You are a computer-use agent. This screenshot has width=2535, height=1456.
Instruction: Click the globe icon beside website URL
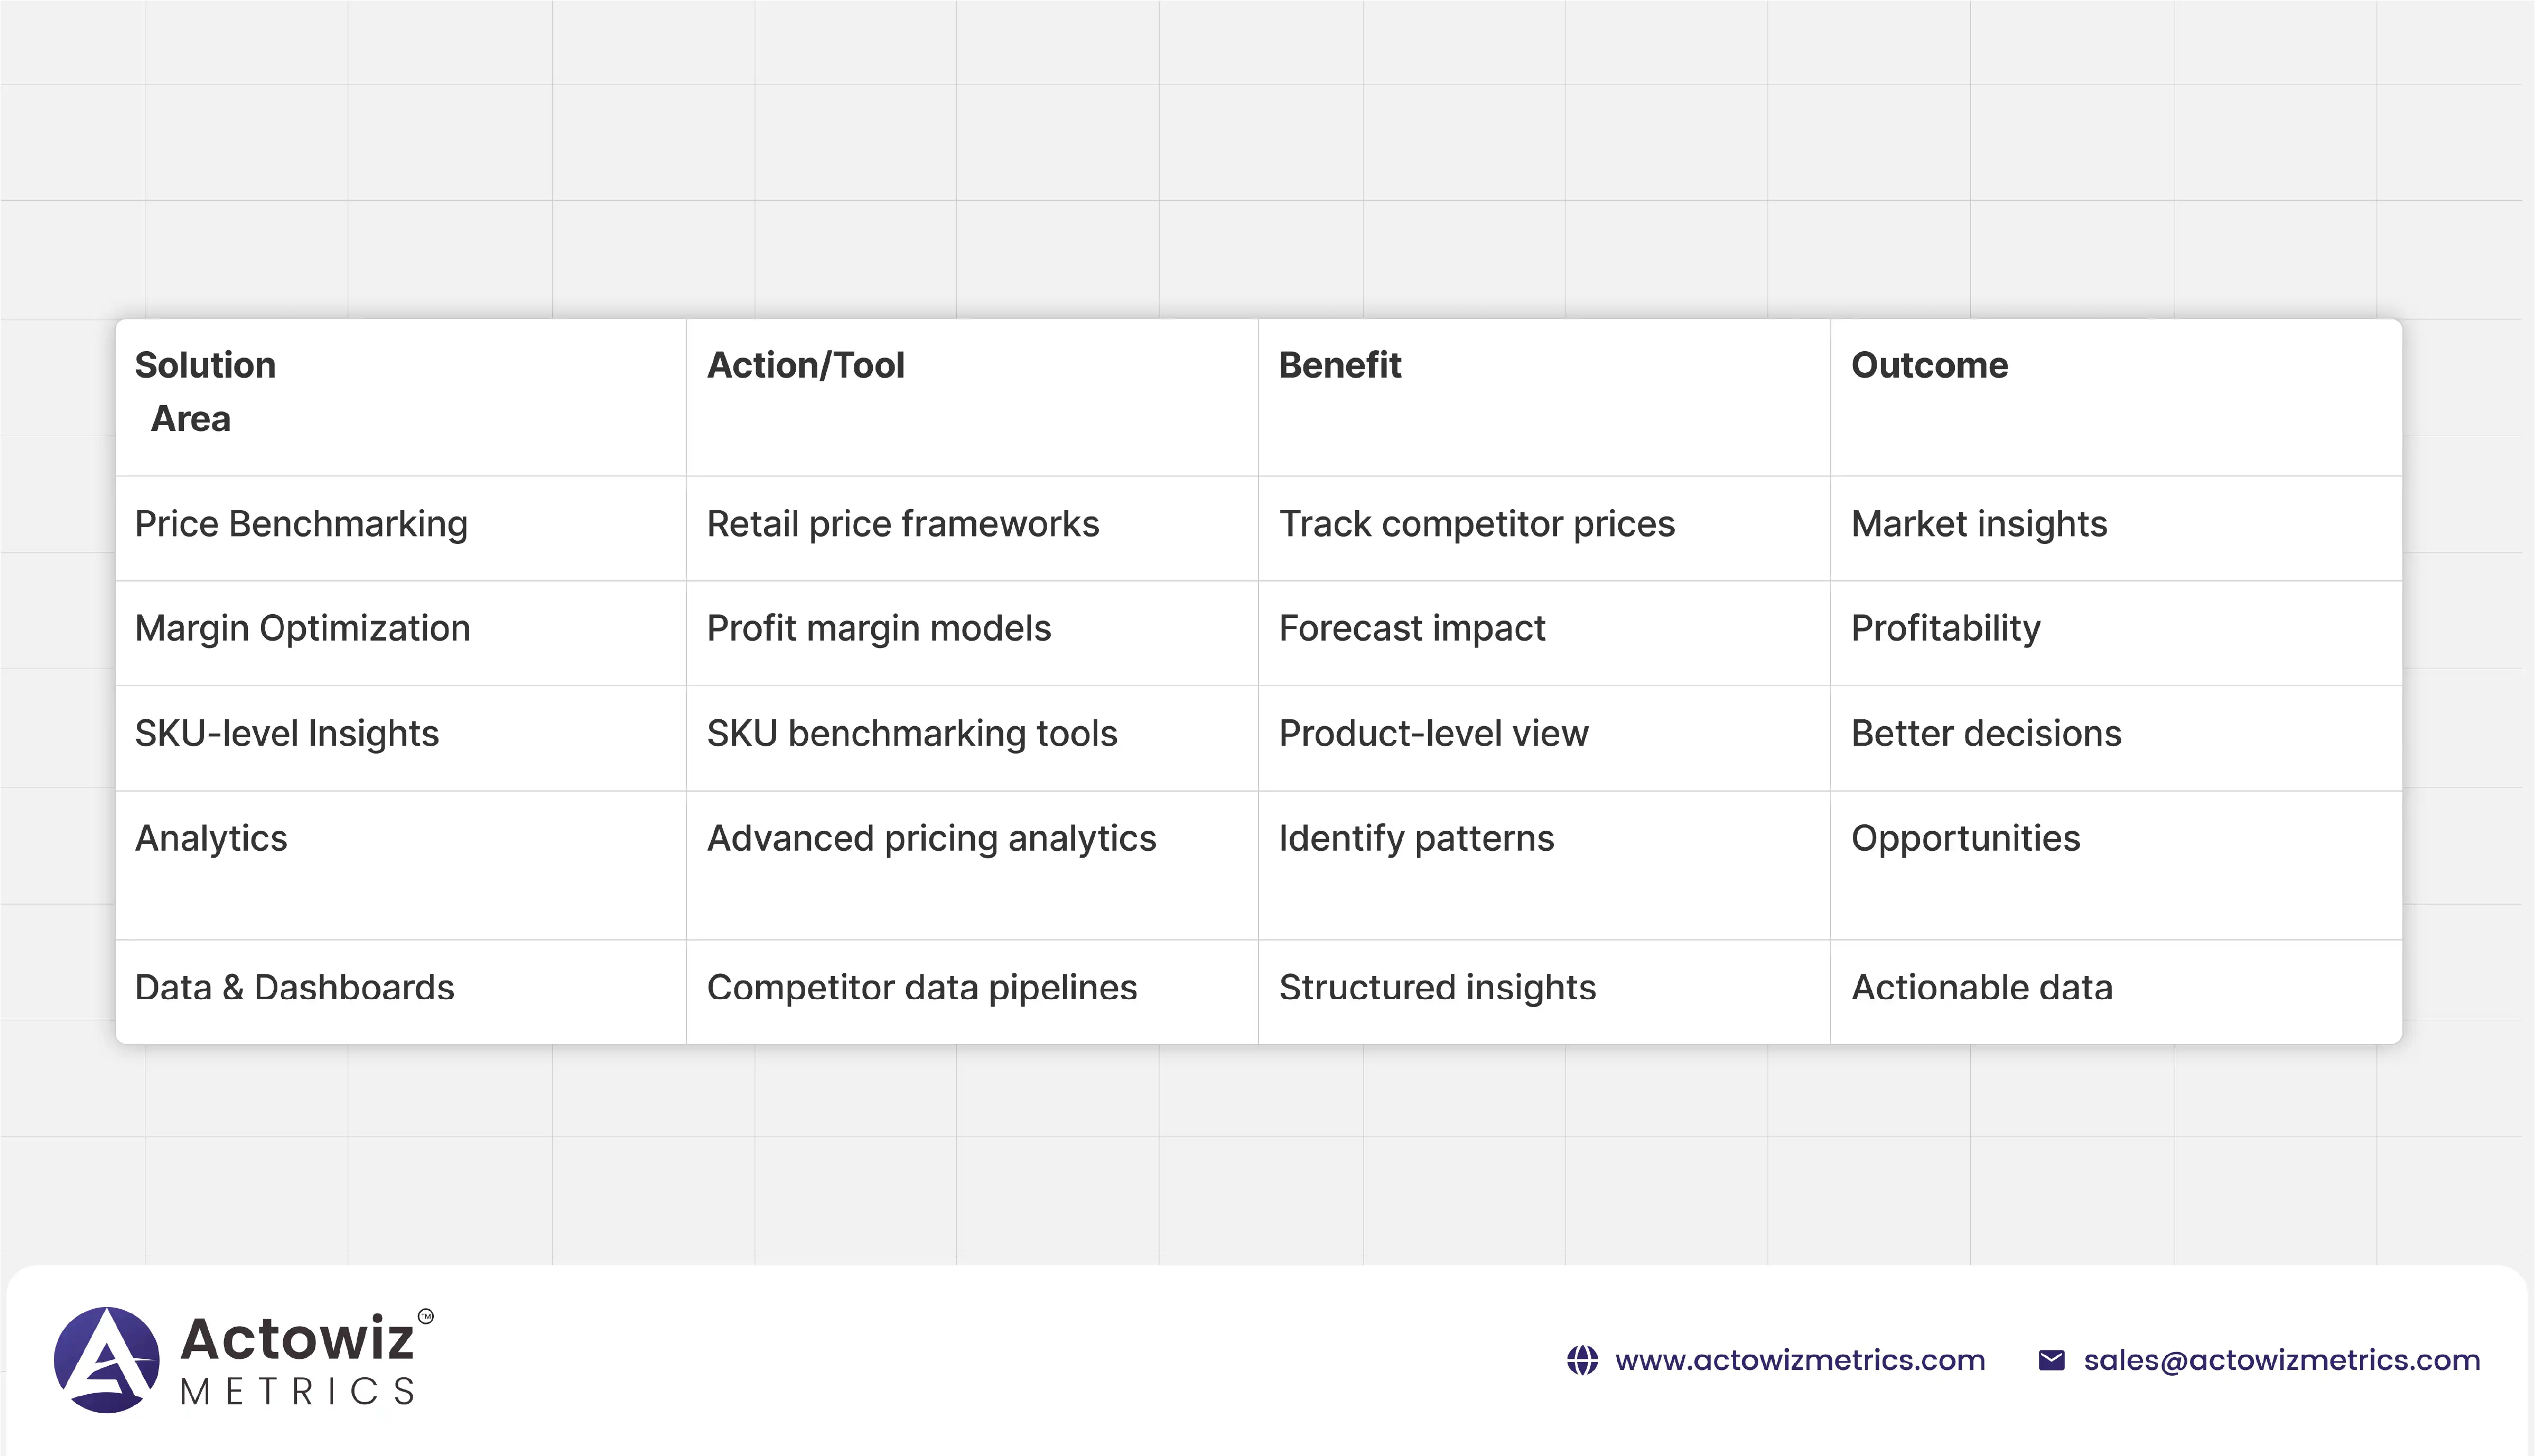1582,1360
